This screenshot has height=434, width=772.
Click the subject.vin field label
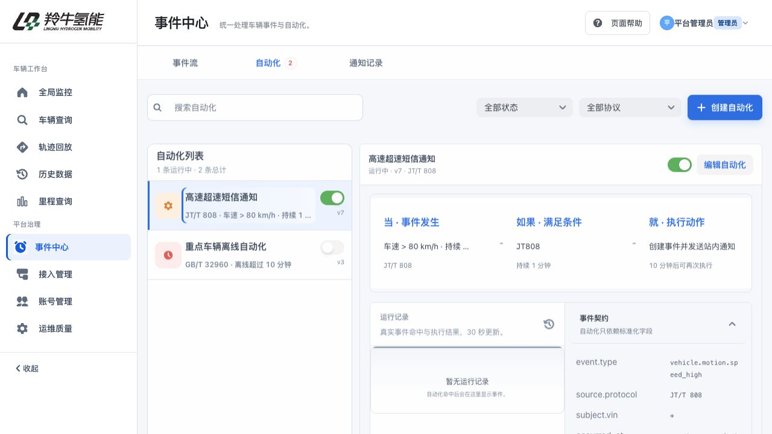(x=596, y=415)
